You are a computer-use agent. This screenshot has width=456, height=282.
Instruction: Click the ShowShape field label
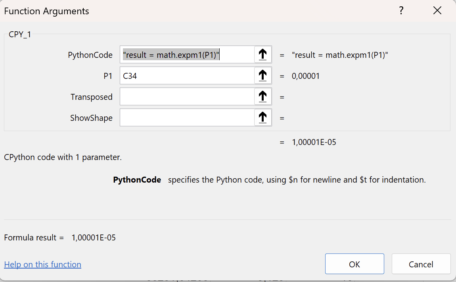(x=91, y=118)
